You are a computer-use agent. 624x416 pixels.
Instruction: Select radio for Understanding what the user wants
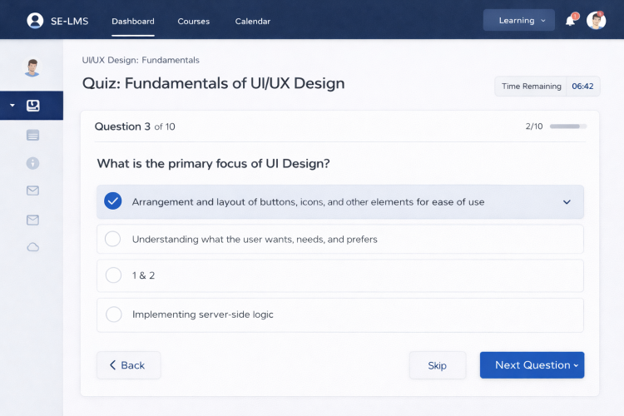(112, 239)
